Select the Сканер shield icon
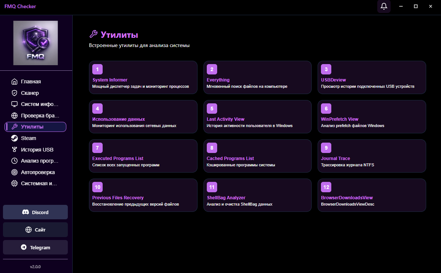441x273 pixels. (14, 93)
